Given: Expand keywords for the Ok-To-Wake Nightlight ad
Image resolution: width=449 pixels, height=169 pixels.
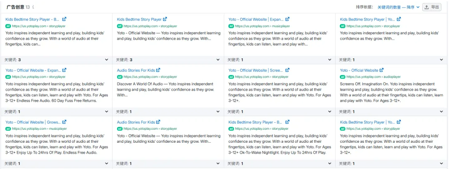Looking at the screenshot, I should (x=329, y=164).
